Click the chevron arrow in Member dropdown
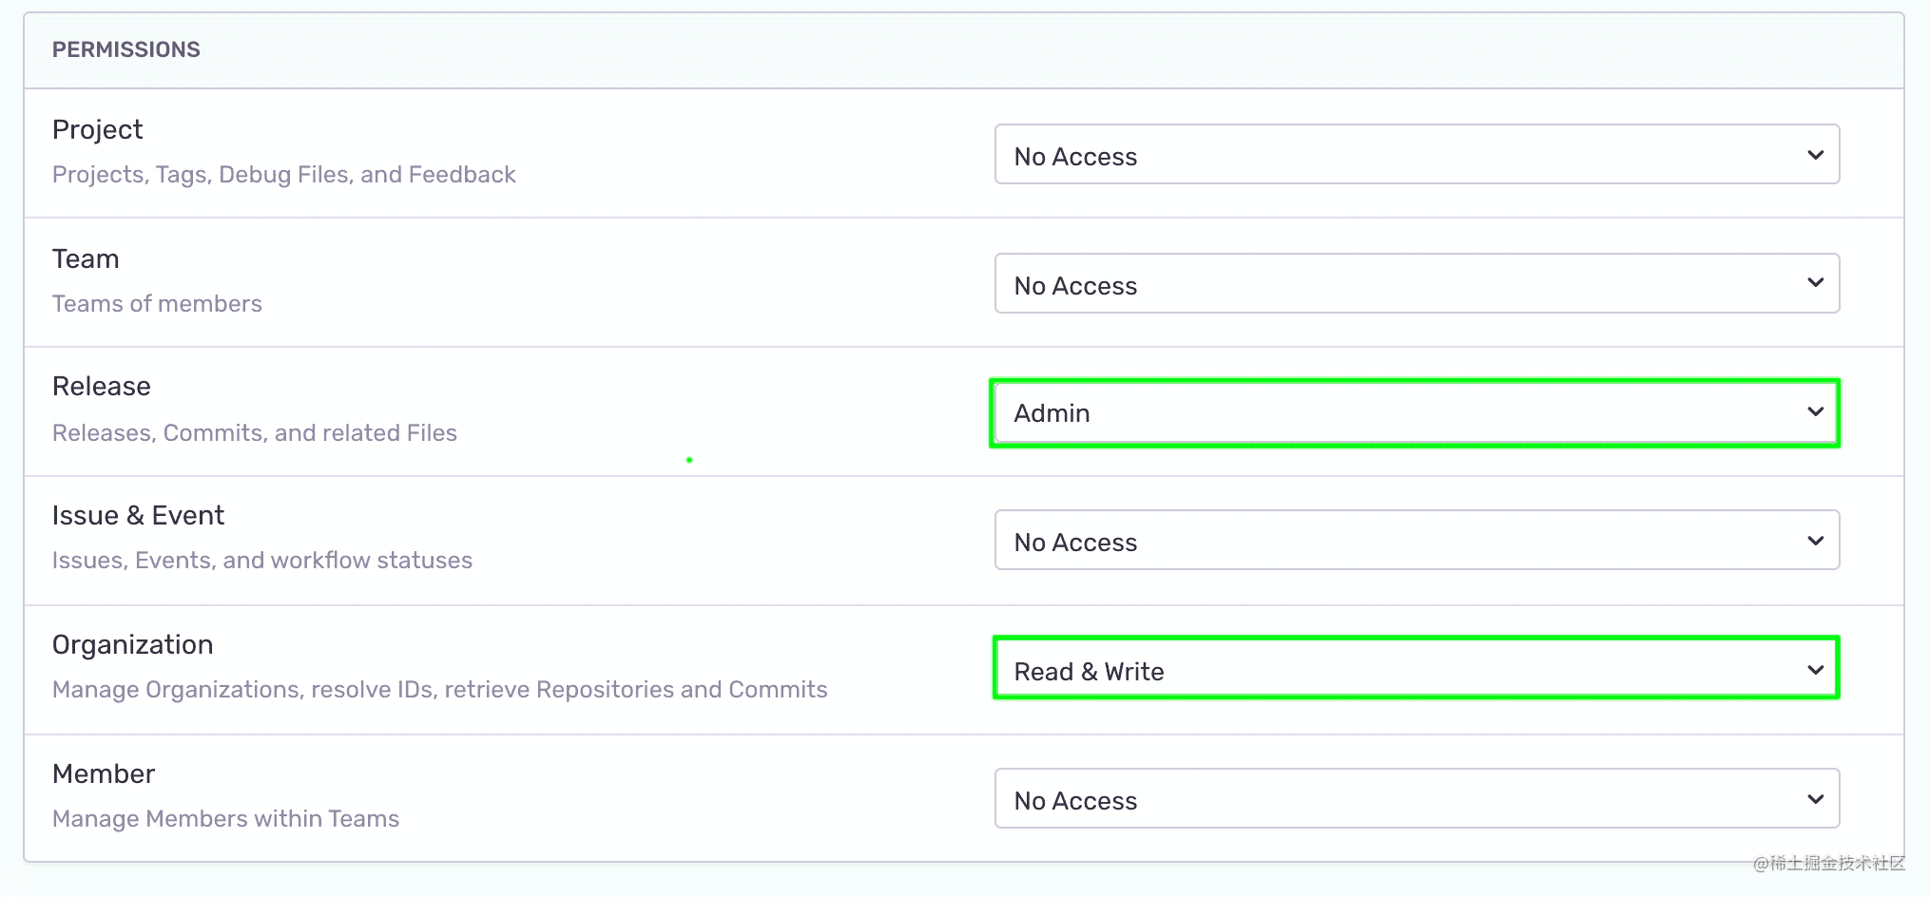Screen dimensions: 1930x897 pyautogui.click(x=1815, y=799)
